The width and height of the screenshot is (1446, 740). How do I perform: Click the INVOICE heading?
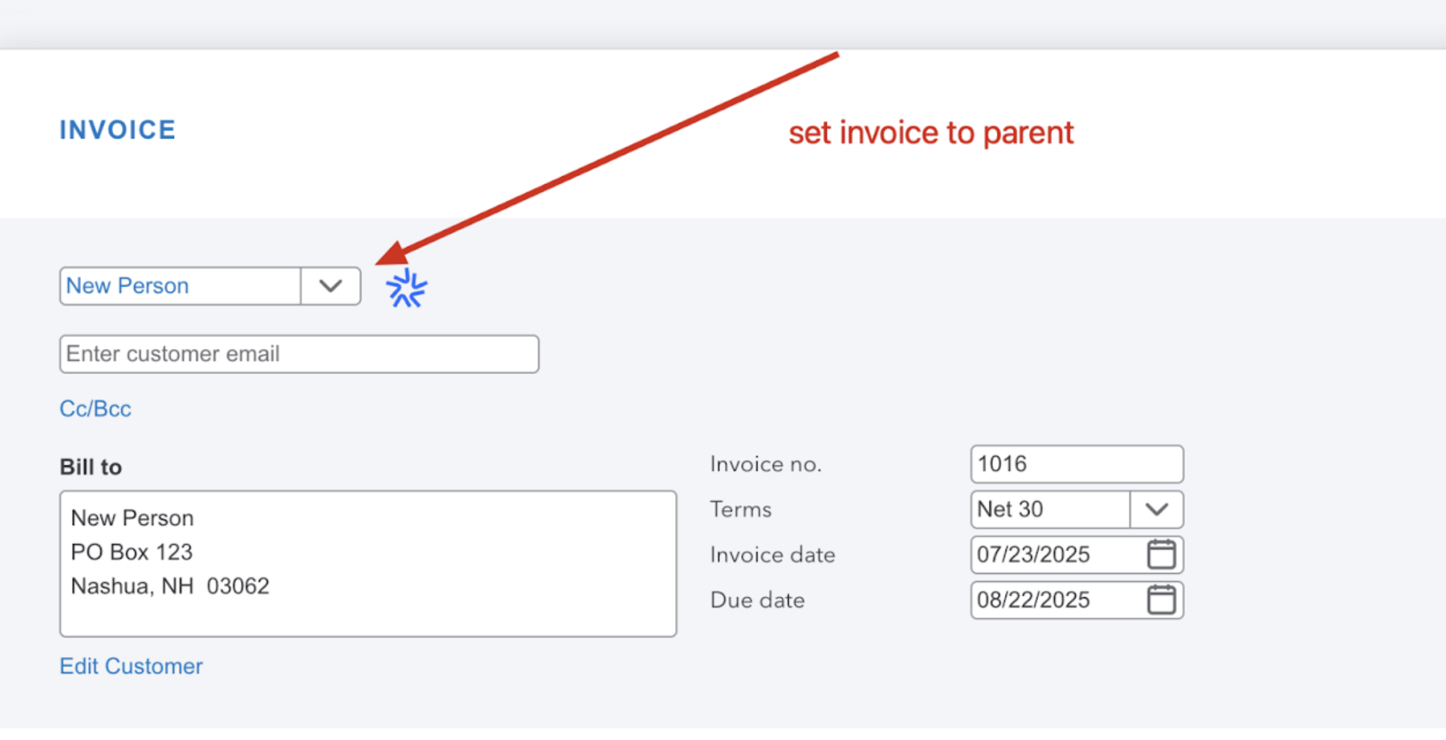click(x=118, y=129)
